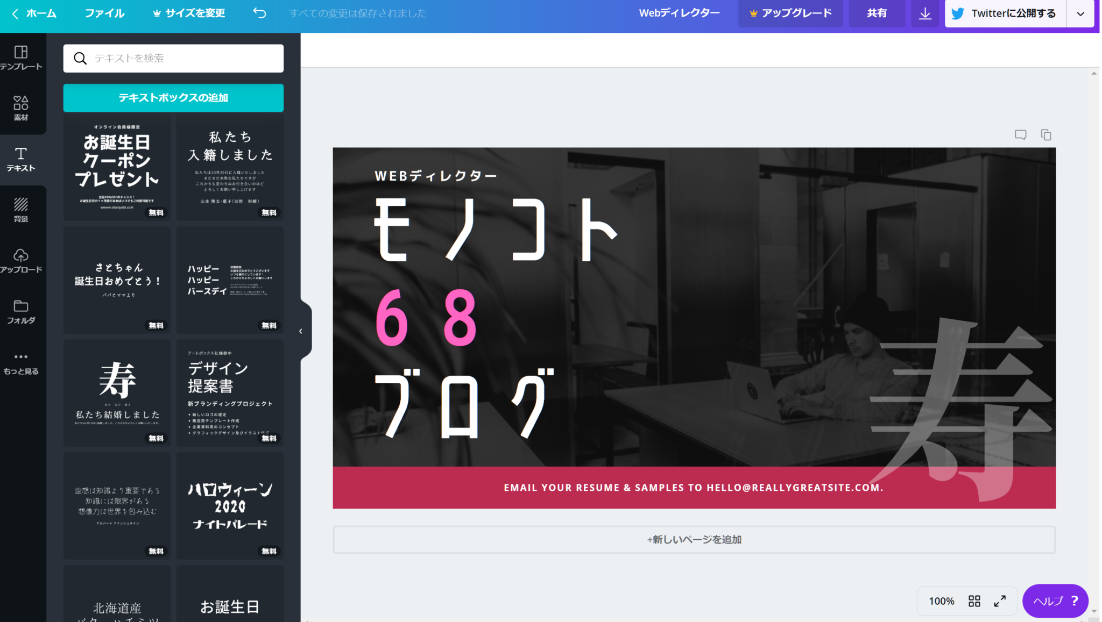Image resolution: width=1102 pixels, height=622 pixels.
Task: Click Add a text box button
Action: (x=173, y=98)
